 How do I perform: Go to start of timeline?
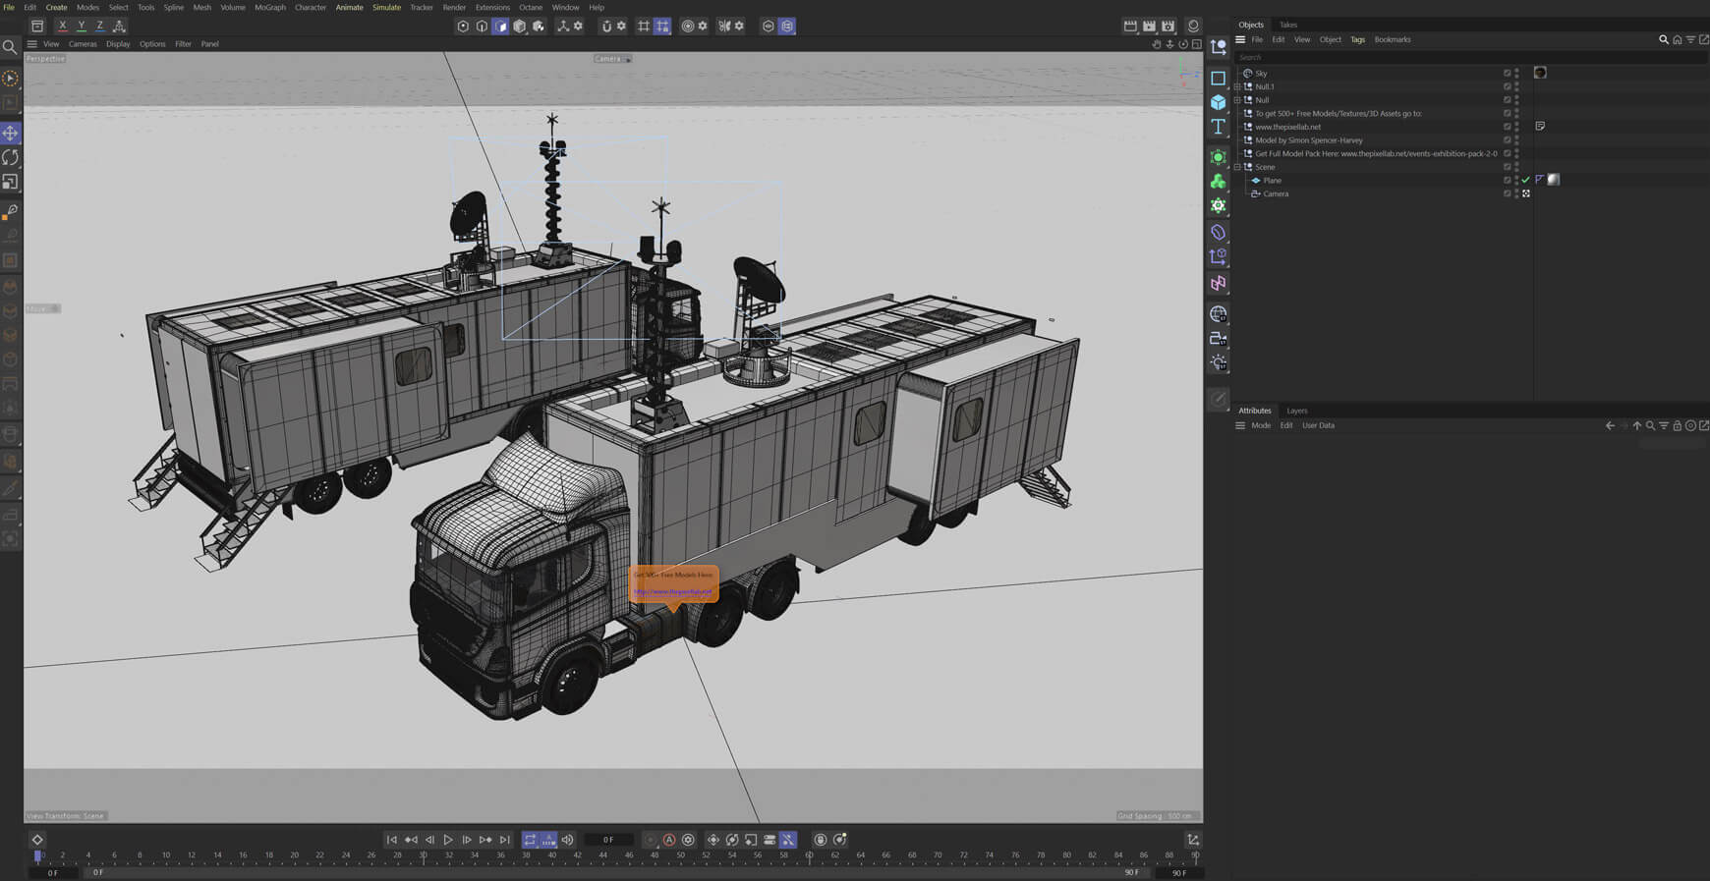(x=392, y=840)
